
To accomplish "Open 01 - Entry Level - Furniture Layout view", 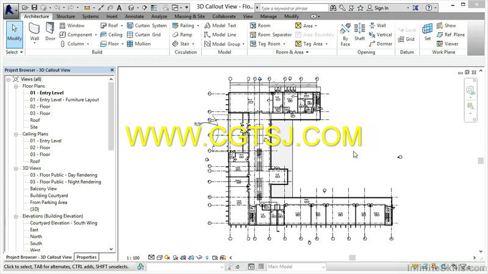I will 65,100.
